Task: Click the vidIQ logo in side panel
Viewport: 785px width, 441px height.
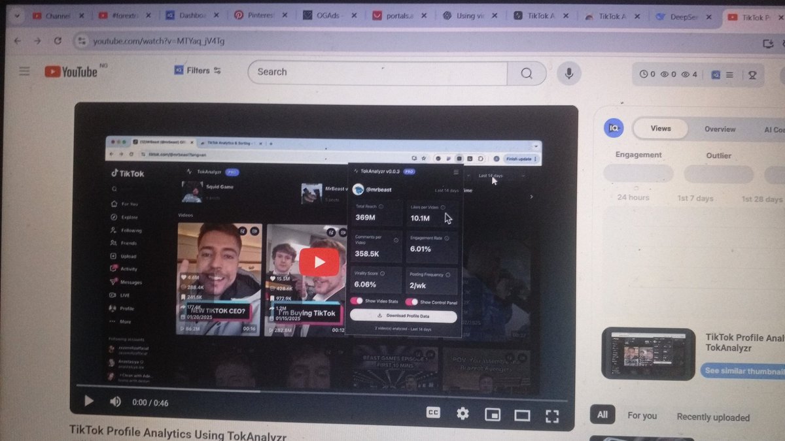Action: point(614,127)
